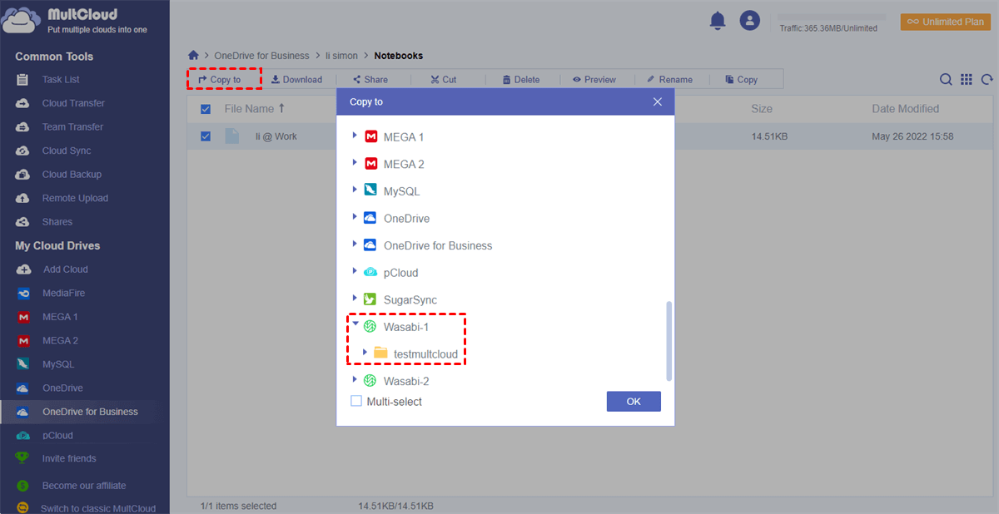The height and width of the screenshot is (514, 999).
Task: Click the Shares sidebar icon
Action: tap(24, 222)
